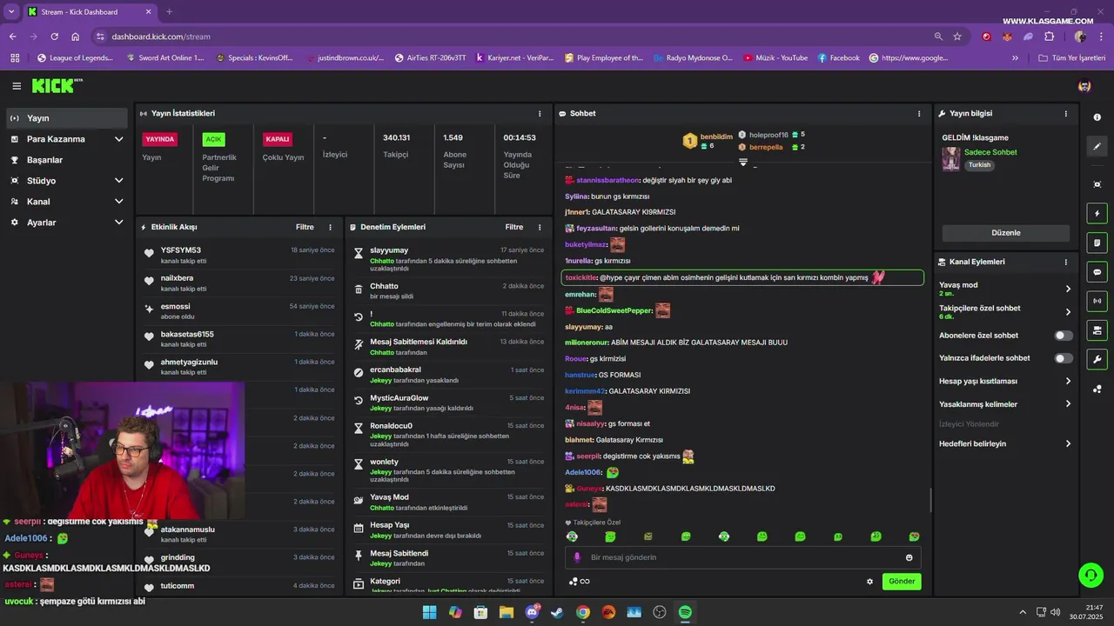Open Etkinlik Akışı three-dot menu
The height and width of the screenshot is (626, 1114).
tap(330, 227)
